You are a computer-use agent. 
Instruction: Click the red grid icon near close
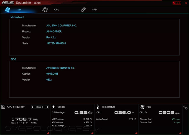point(177,3)
